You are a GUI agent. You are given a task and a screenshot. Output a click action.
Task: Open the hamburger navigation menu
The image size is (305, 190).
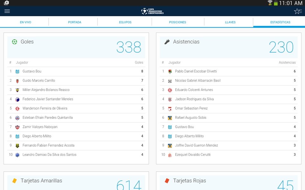click(x=7, y=11)
